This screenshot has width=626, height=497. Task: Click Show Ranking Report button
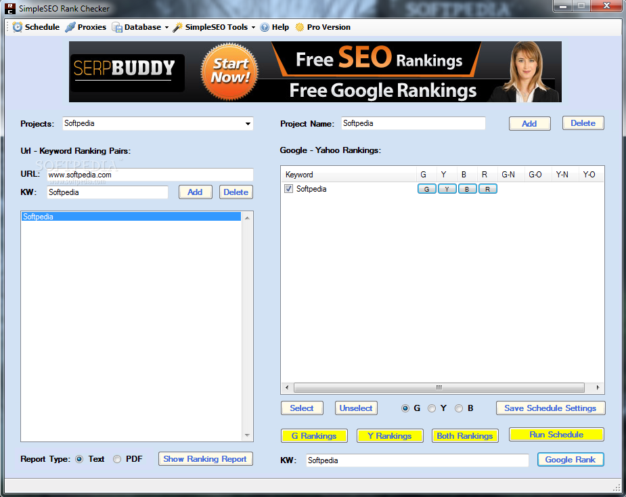205,459
